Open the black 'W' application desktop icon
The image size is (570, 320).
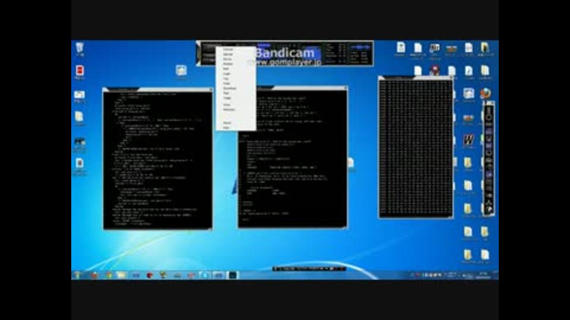(468, 140)
